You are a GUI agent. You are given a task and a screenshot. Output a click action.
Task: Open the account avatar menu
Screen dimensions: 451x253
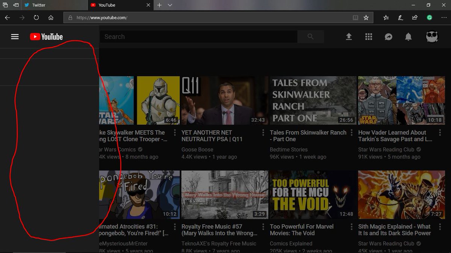click(432, 36)
